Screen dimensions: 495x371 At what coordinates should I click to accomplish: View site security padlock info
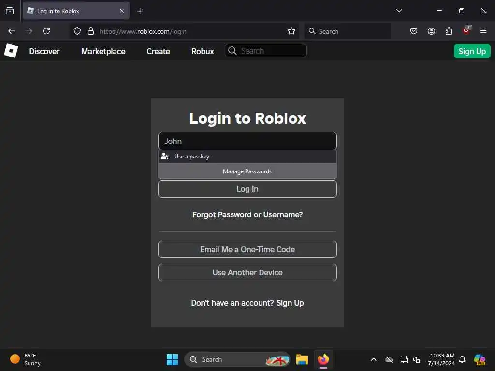coord(91,31)
